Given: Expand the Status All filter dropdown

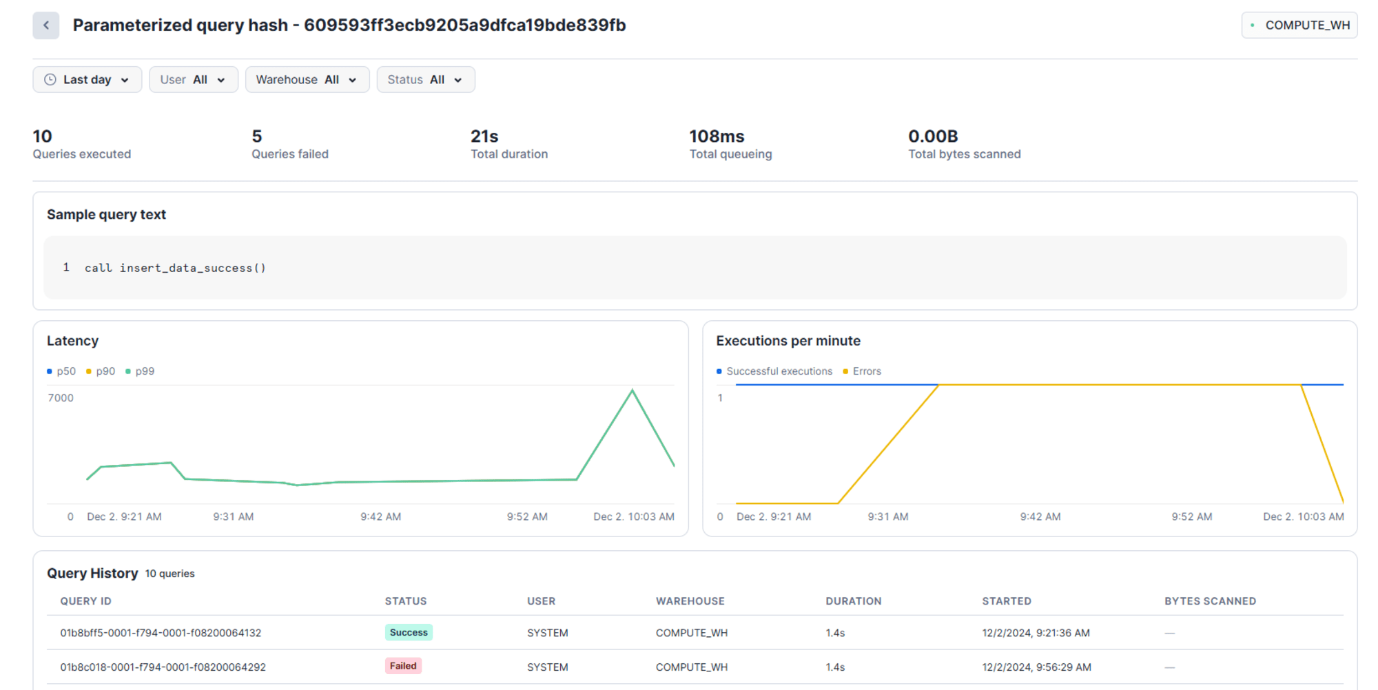Looking at the screenshot, I should pyautogui.click(x=426, y=80).
